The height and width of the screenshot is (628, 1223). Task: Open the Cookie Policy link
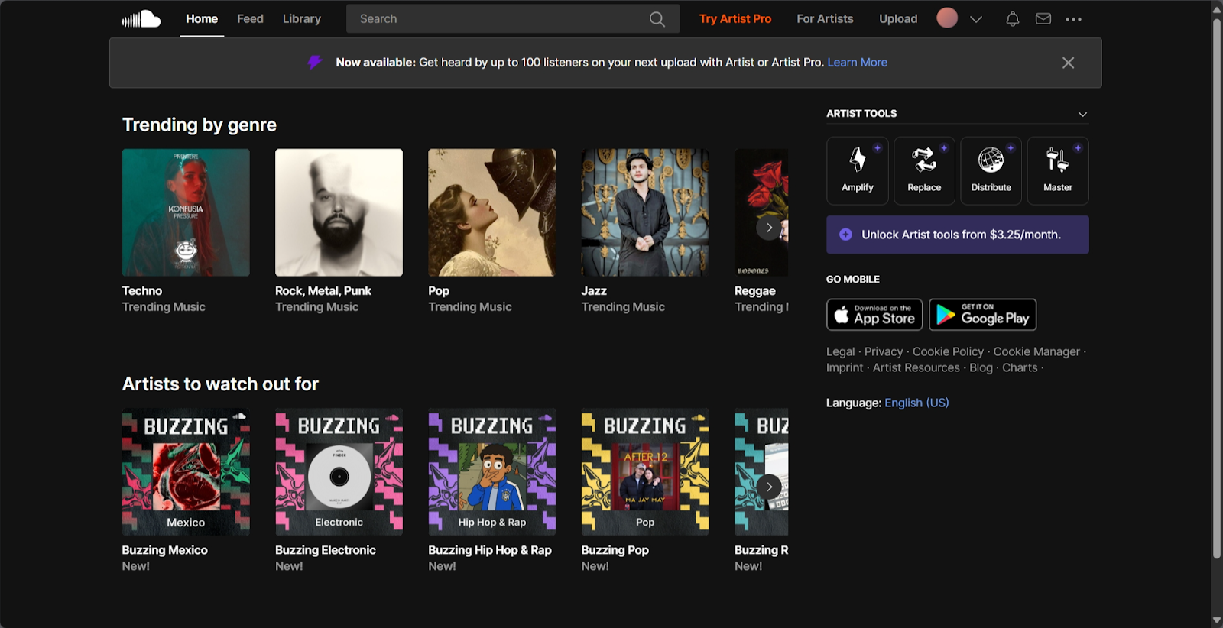(x=948, y=351)
